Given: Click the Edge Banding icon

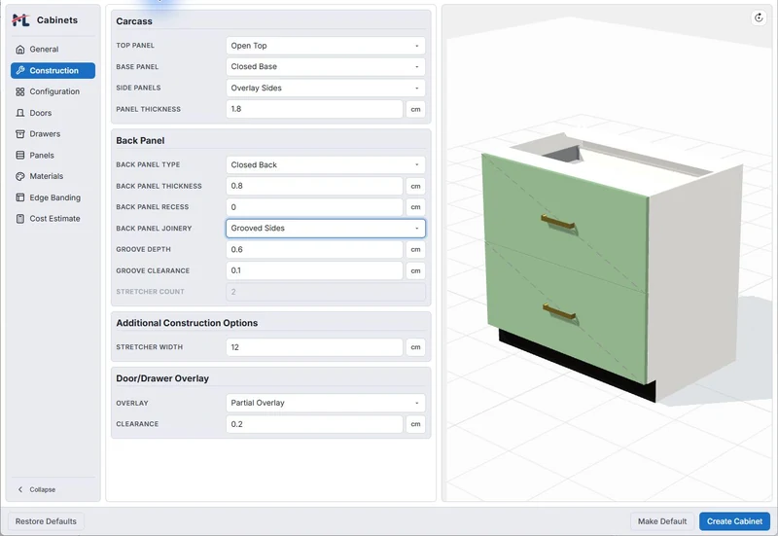Looking at the screenshot, I should click(19, 197).
